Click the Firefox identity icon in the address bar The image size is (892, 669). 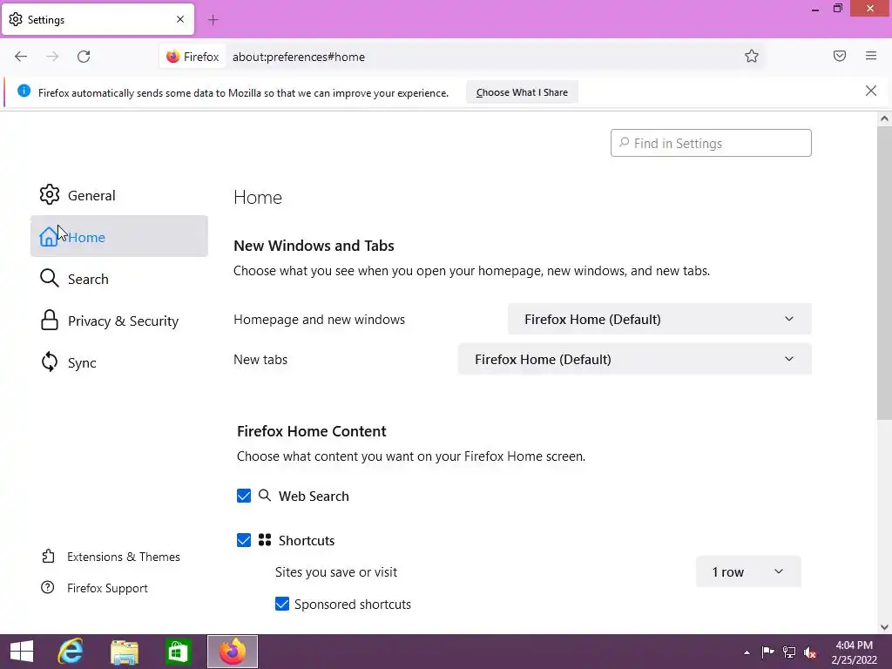(173, 57)
